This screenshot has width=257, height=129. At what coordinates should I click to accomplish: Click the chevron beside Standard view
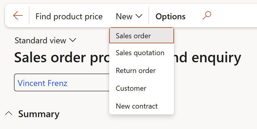pyautogui.click(x=73, y=40)
